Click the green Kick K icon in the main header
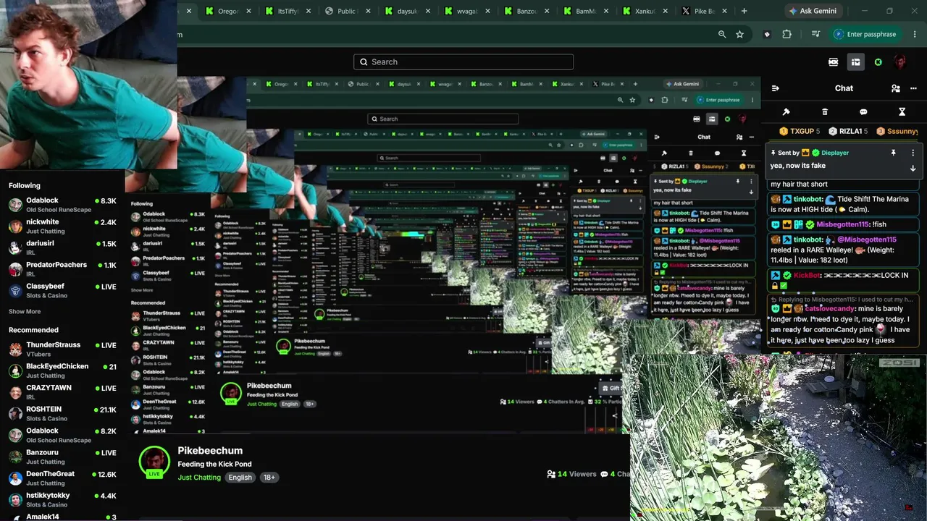This screenshot has width=927, height=521. (x=878, y=62)
